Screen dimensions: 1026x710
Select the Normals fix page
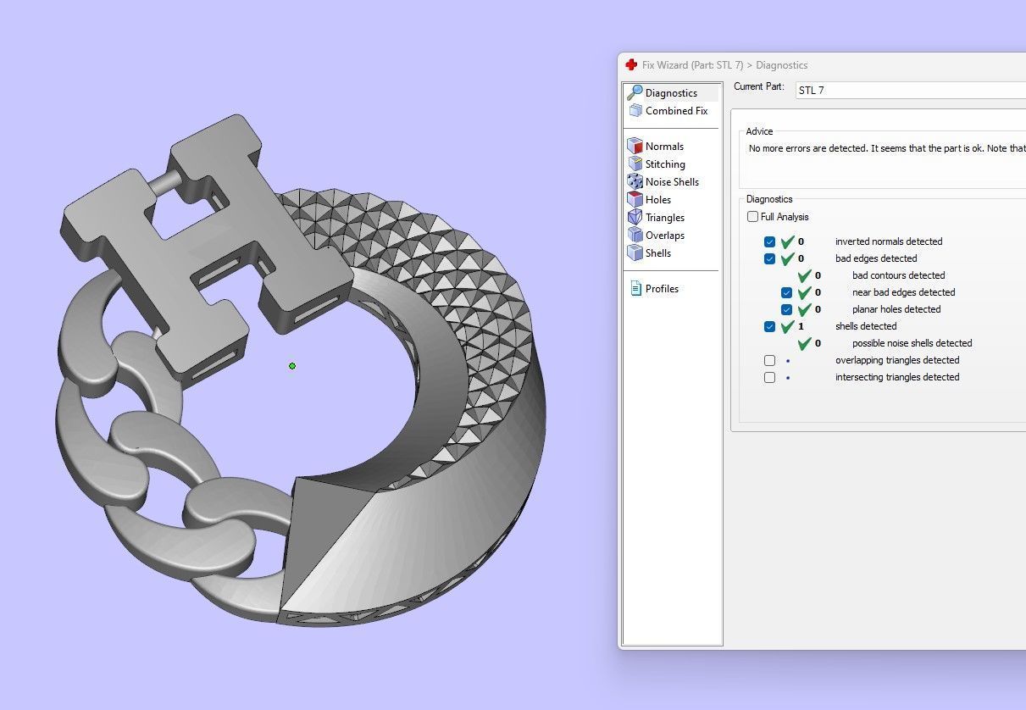[656, 146]
